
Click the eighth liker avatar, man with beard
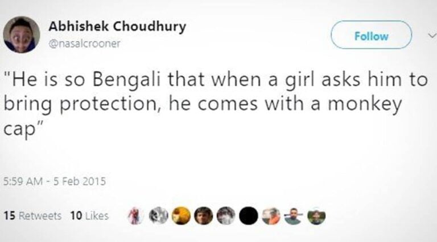point(293,215)
